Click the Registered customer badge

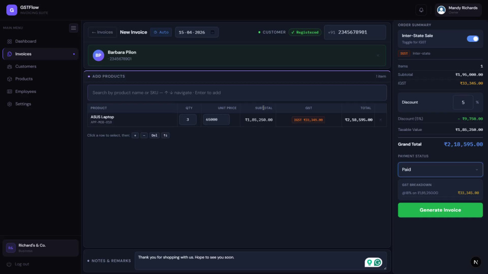click(x=305, y=32)
